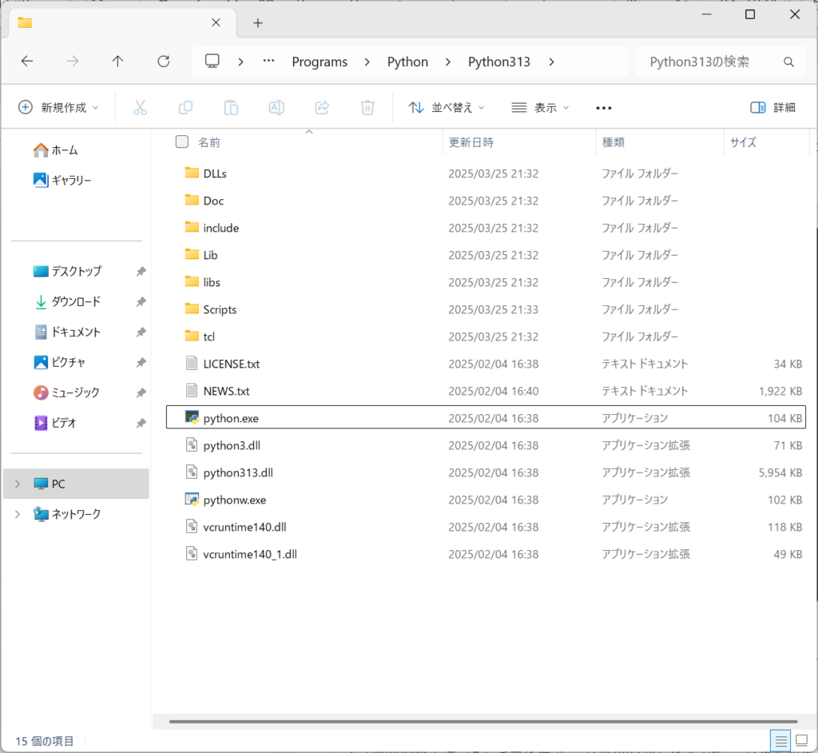The width and height of the screenshot is (818, 753).
Task: Switch to details view icon in status bar
Action: 781,740
